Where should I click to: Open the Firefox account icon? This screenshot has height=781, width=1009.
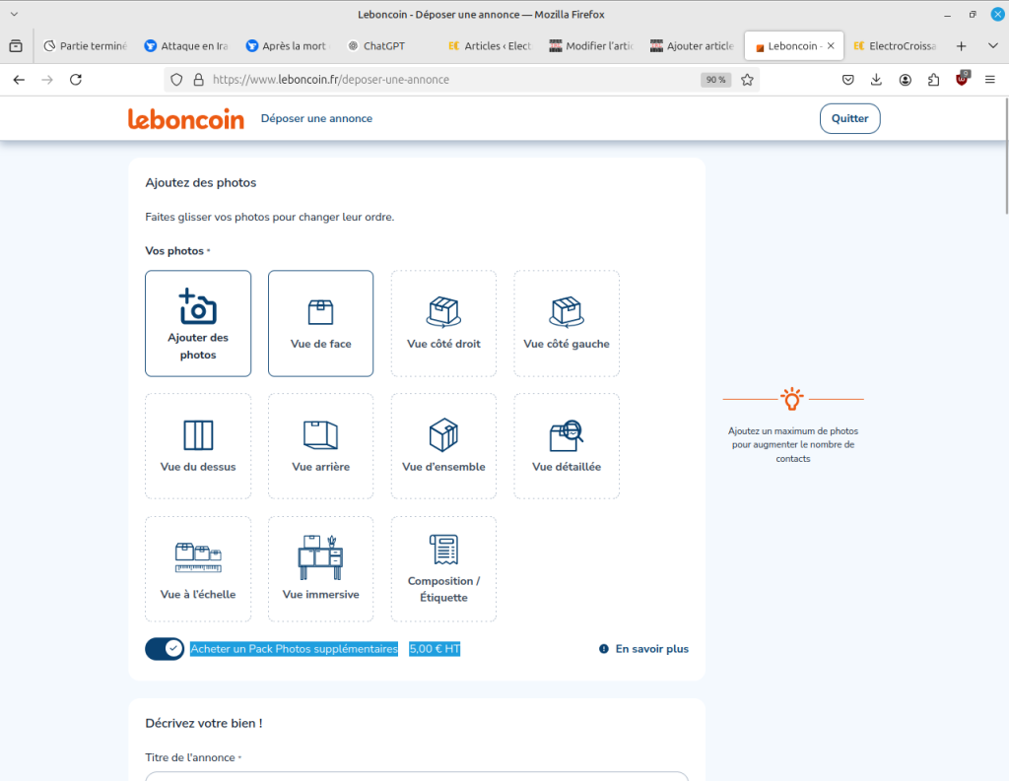tap(906, 80)
